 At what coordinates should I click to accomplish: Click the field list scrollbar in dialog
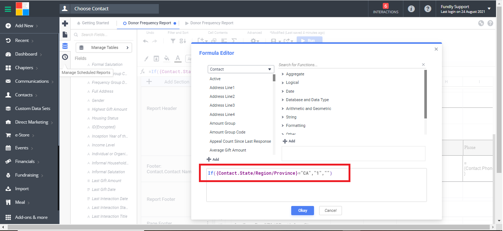274,78
